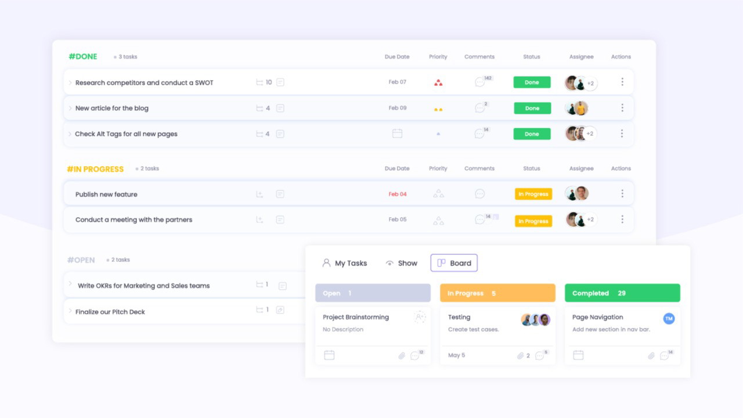This screenshot has height=418, width=743.
Task: Expand the New article for the blog row
Action: coord(70,108)
